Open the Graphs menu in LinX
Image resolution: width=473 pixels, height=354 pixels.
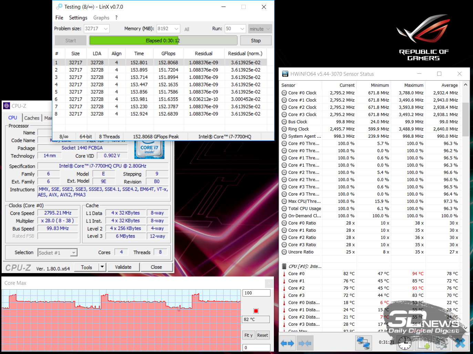101,18
